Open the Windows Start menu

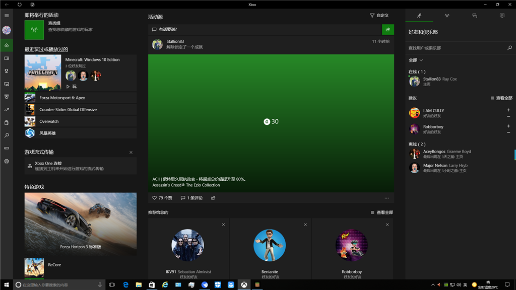tap(7, 285)
